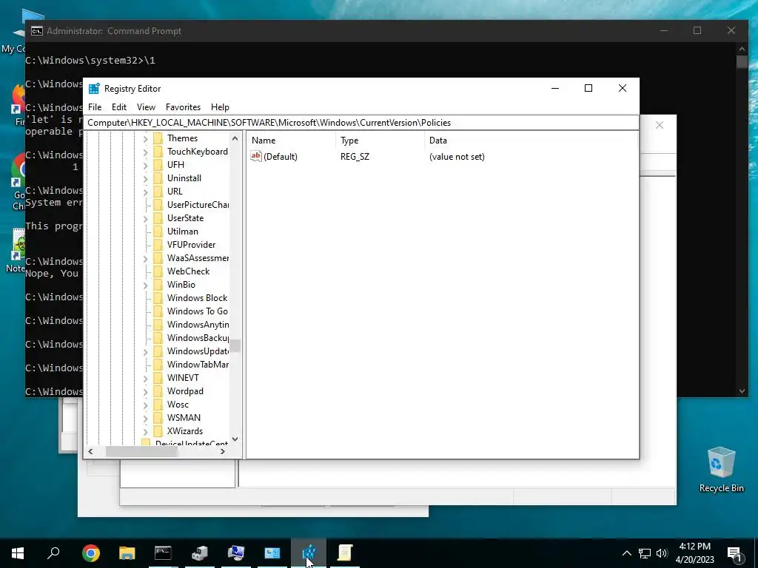
Task: Click tree pane scroll up arrow
Action: tap(235, 138)
